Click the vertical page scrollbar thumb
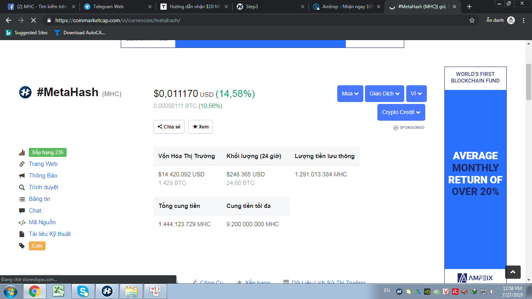Image resolution: width=532 pixels, height=299 pixels. 528,82
